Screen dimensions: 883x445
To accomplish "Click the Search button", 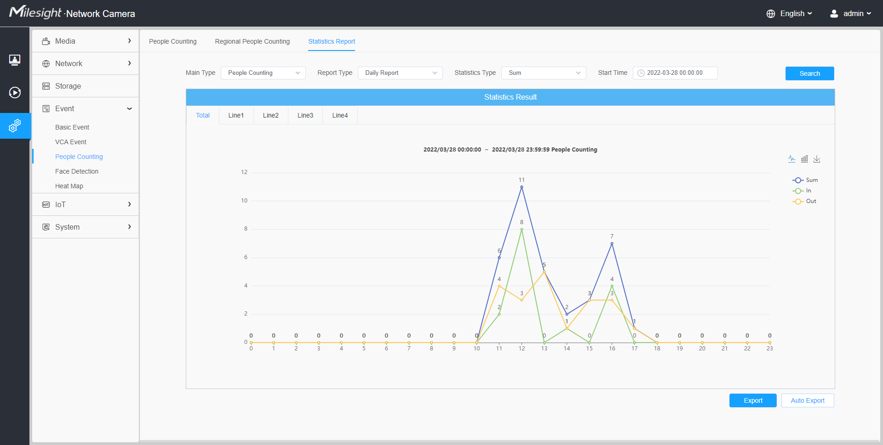I will pos(809,73).
